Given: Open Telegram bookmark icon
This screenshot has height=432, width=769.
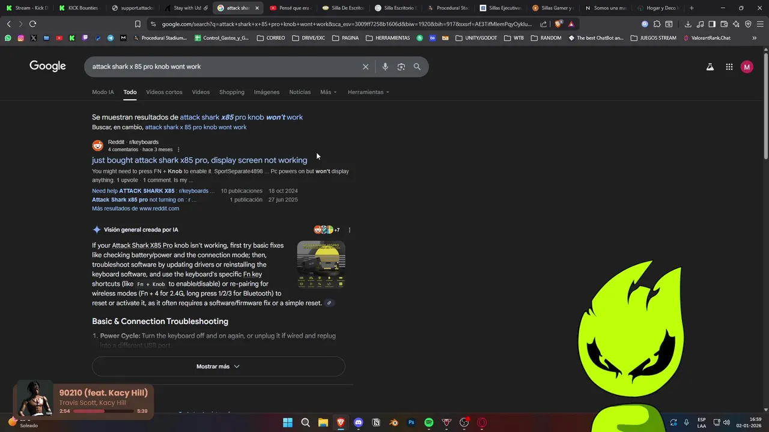Looking at the screenshot, I should tap(111, 38).
